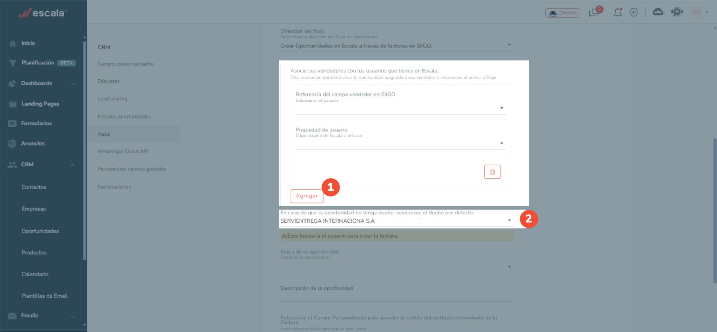Collapse the CRM sidebar menu chevron

point(73,165)
